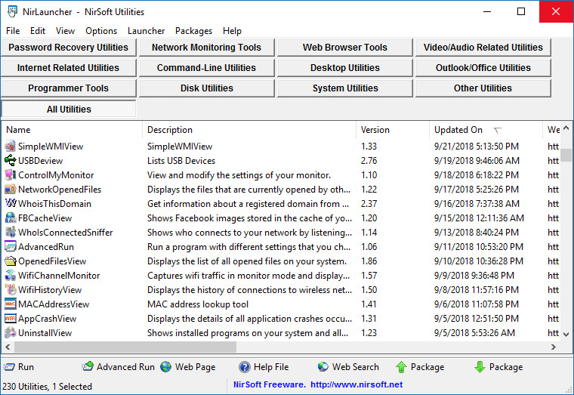Click the USBDeview icon in the list

click(10, 161)
